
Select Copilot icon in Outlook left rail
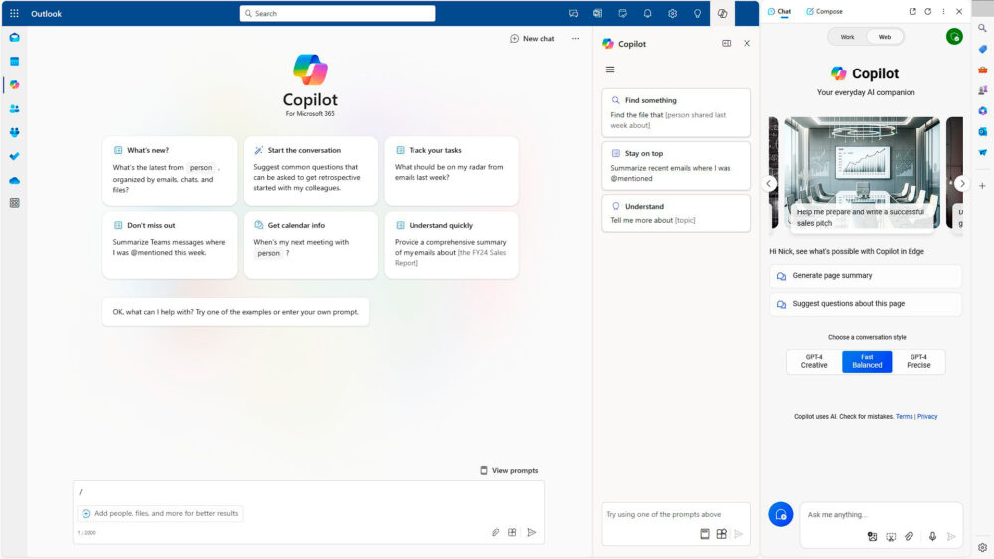tap(15, 84)
